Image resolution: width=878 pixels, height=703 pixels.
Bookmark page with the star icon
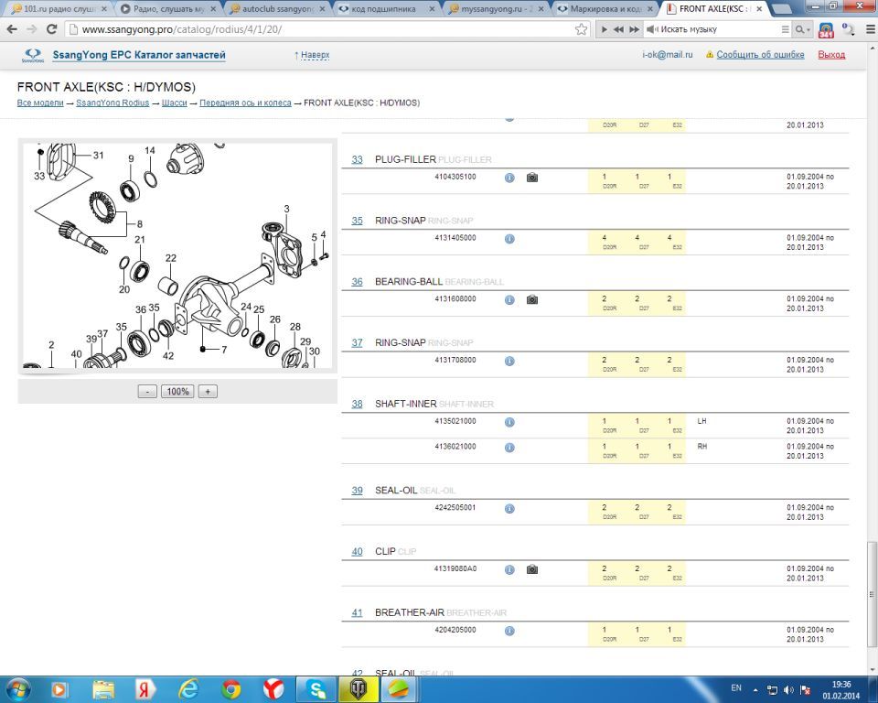click(581, 29)
